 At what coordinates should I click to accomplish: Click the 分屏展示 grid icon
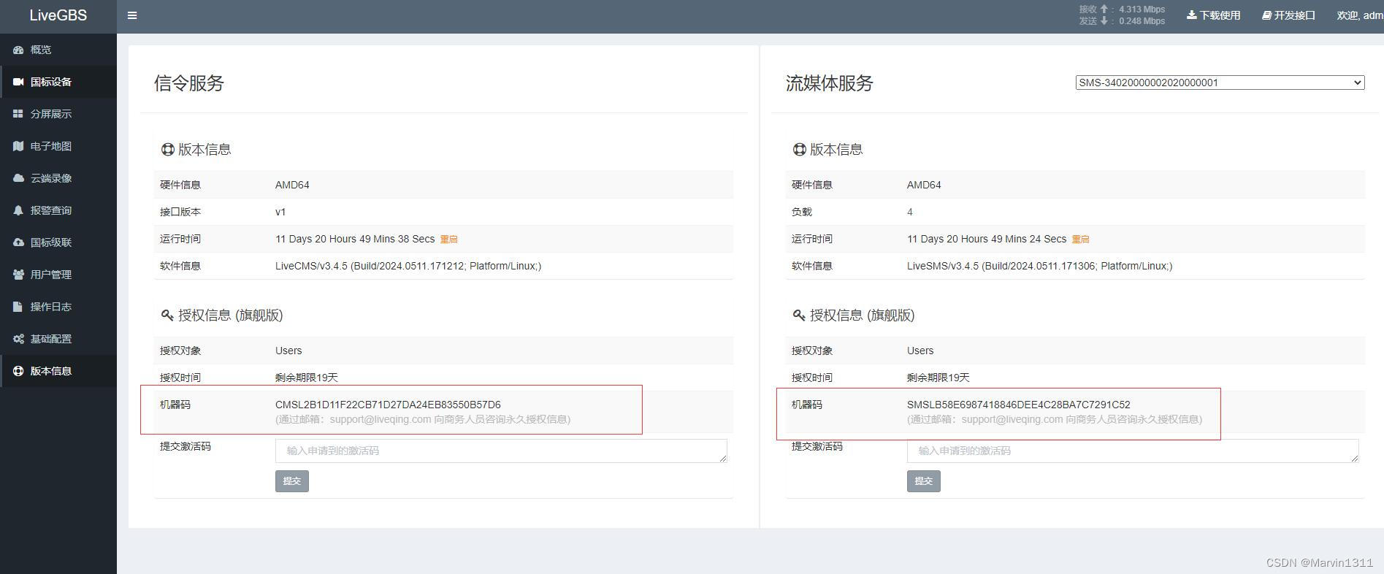click(18, 114)
